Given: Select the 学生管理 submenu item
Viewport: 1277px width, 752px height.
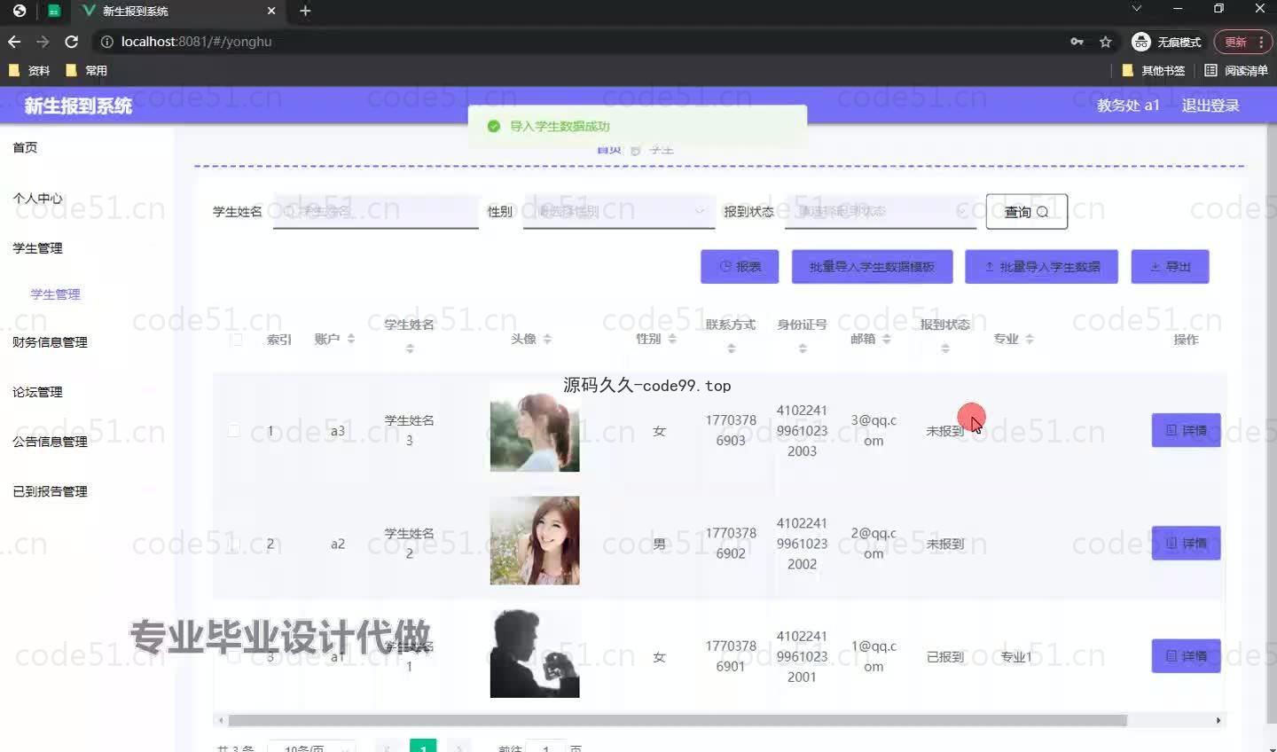Looking at the screenshot, I should coord(55,294).
